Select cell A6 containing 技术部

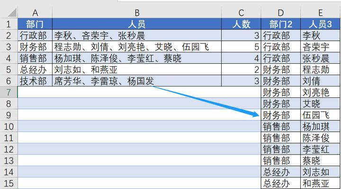(x=35, y=81)
